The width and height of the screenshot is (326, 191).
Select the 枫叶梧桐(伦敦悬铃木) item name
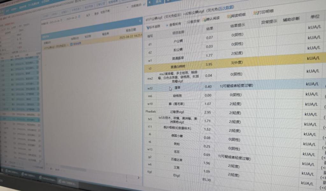(x=177, y=128)
